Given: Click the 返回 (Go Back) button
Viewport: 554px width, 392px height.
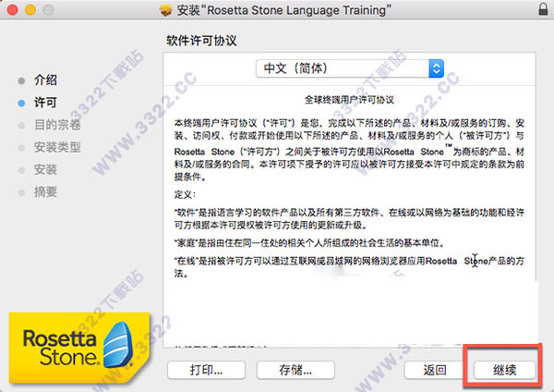Looking at the screenshot, I should [x=435, y=370].
